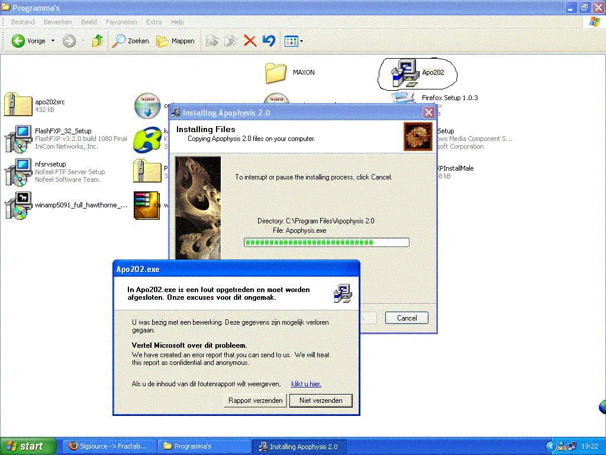The width and height of the screenshot is (606, 455).
Task: Open the Favorieten menu
Action: click(121, 22)
